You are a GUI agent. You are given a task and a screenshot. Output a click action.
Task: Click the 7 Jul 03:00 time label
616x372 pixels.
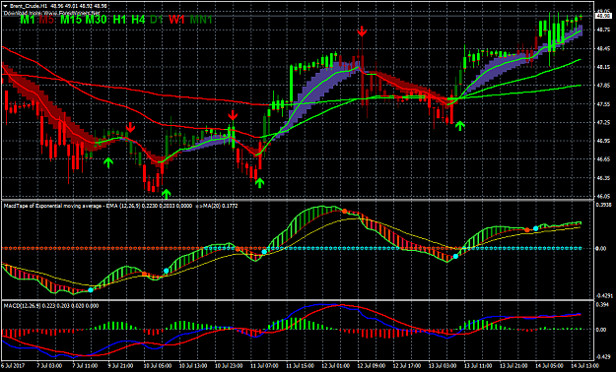(49, 366)
